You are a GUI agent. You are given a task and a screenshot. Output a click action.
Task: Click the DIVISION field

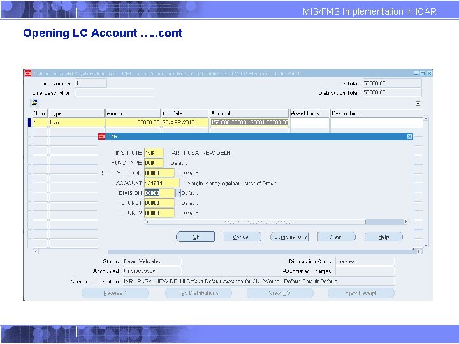point(159,193)
